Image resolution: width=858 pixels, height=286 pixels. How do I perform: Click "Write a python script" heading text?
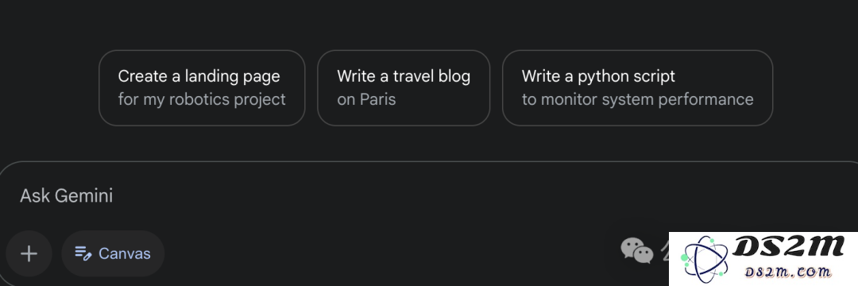pyautogui.click(x=599, y=76)
